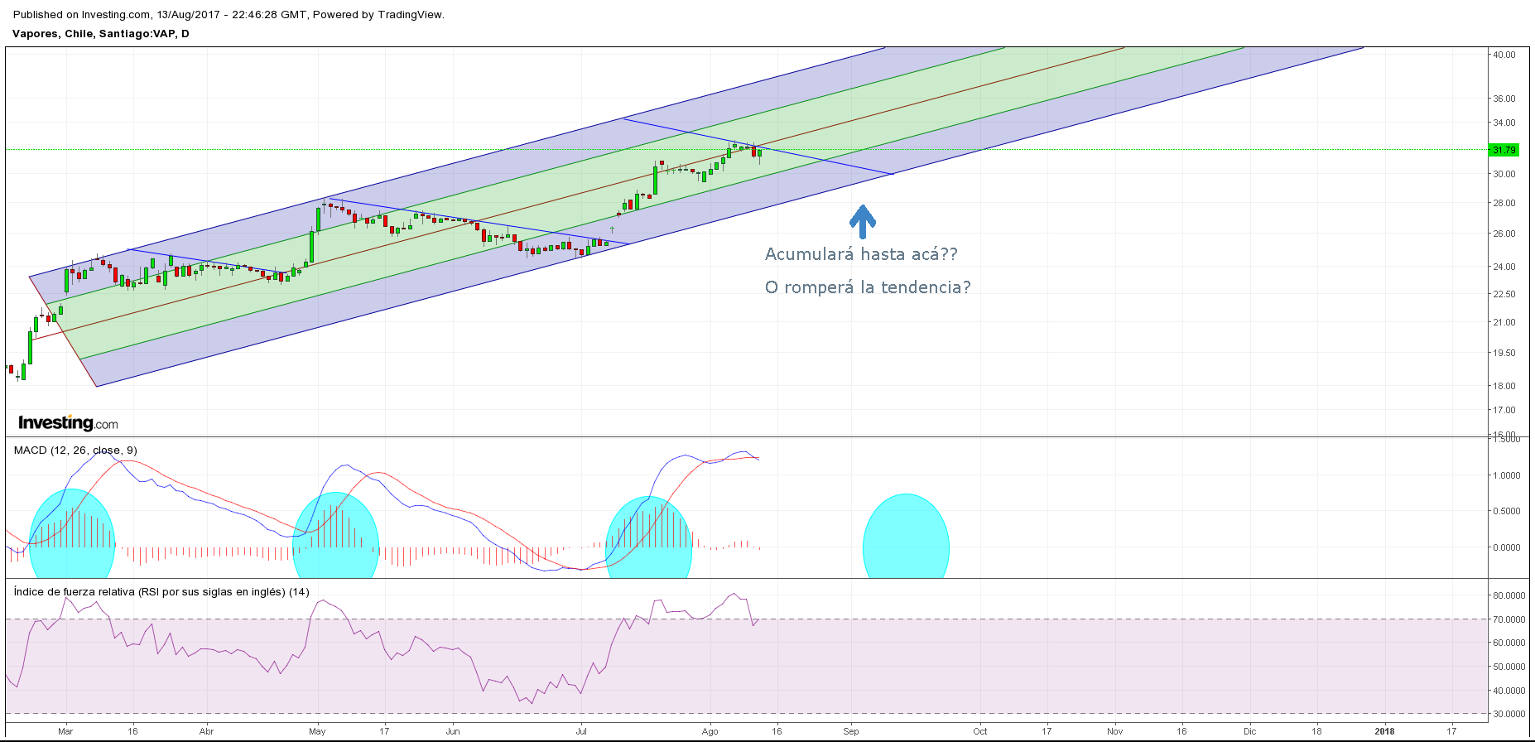Click the 24.00 price axis label
Viewport: 1535px width, 742px height.
pyautogui.click(x=1504, y=267)
